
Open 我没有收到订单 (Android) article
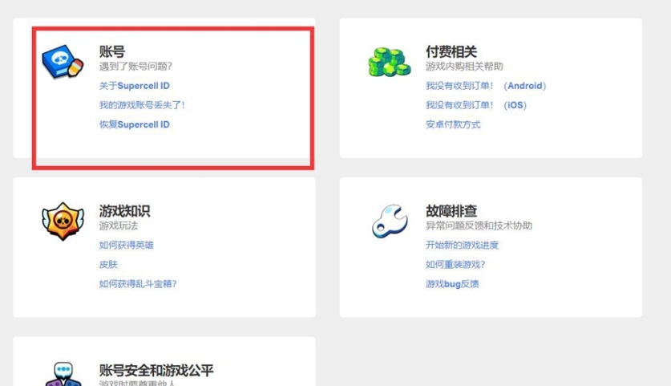[x=485, y=86]
